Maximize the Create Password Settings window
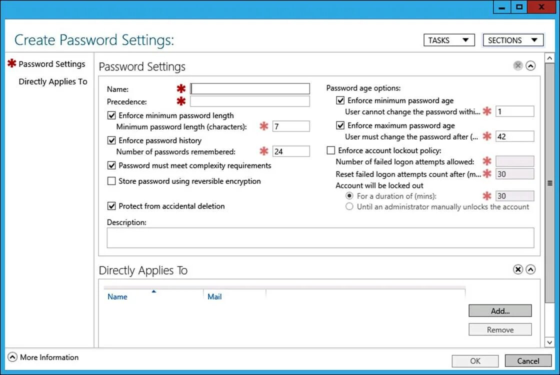This screenshot has width=560, height=375. pos(519,7)
